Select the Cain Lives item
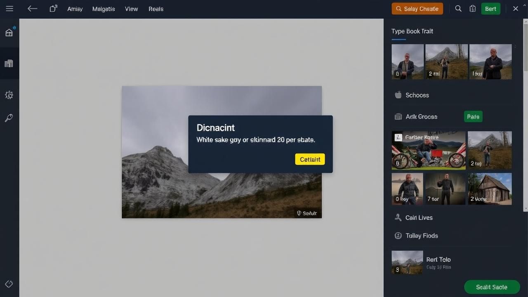 click(x=418, y=217)
